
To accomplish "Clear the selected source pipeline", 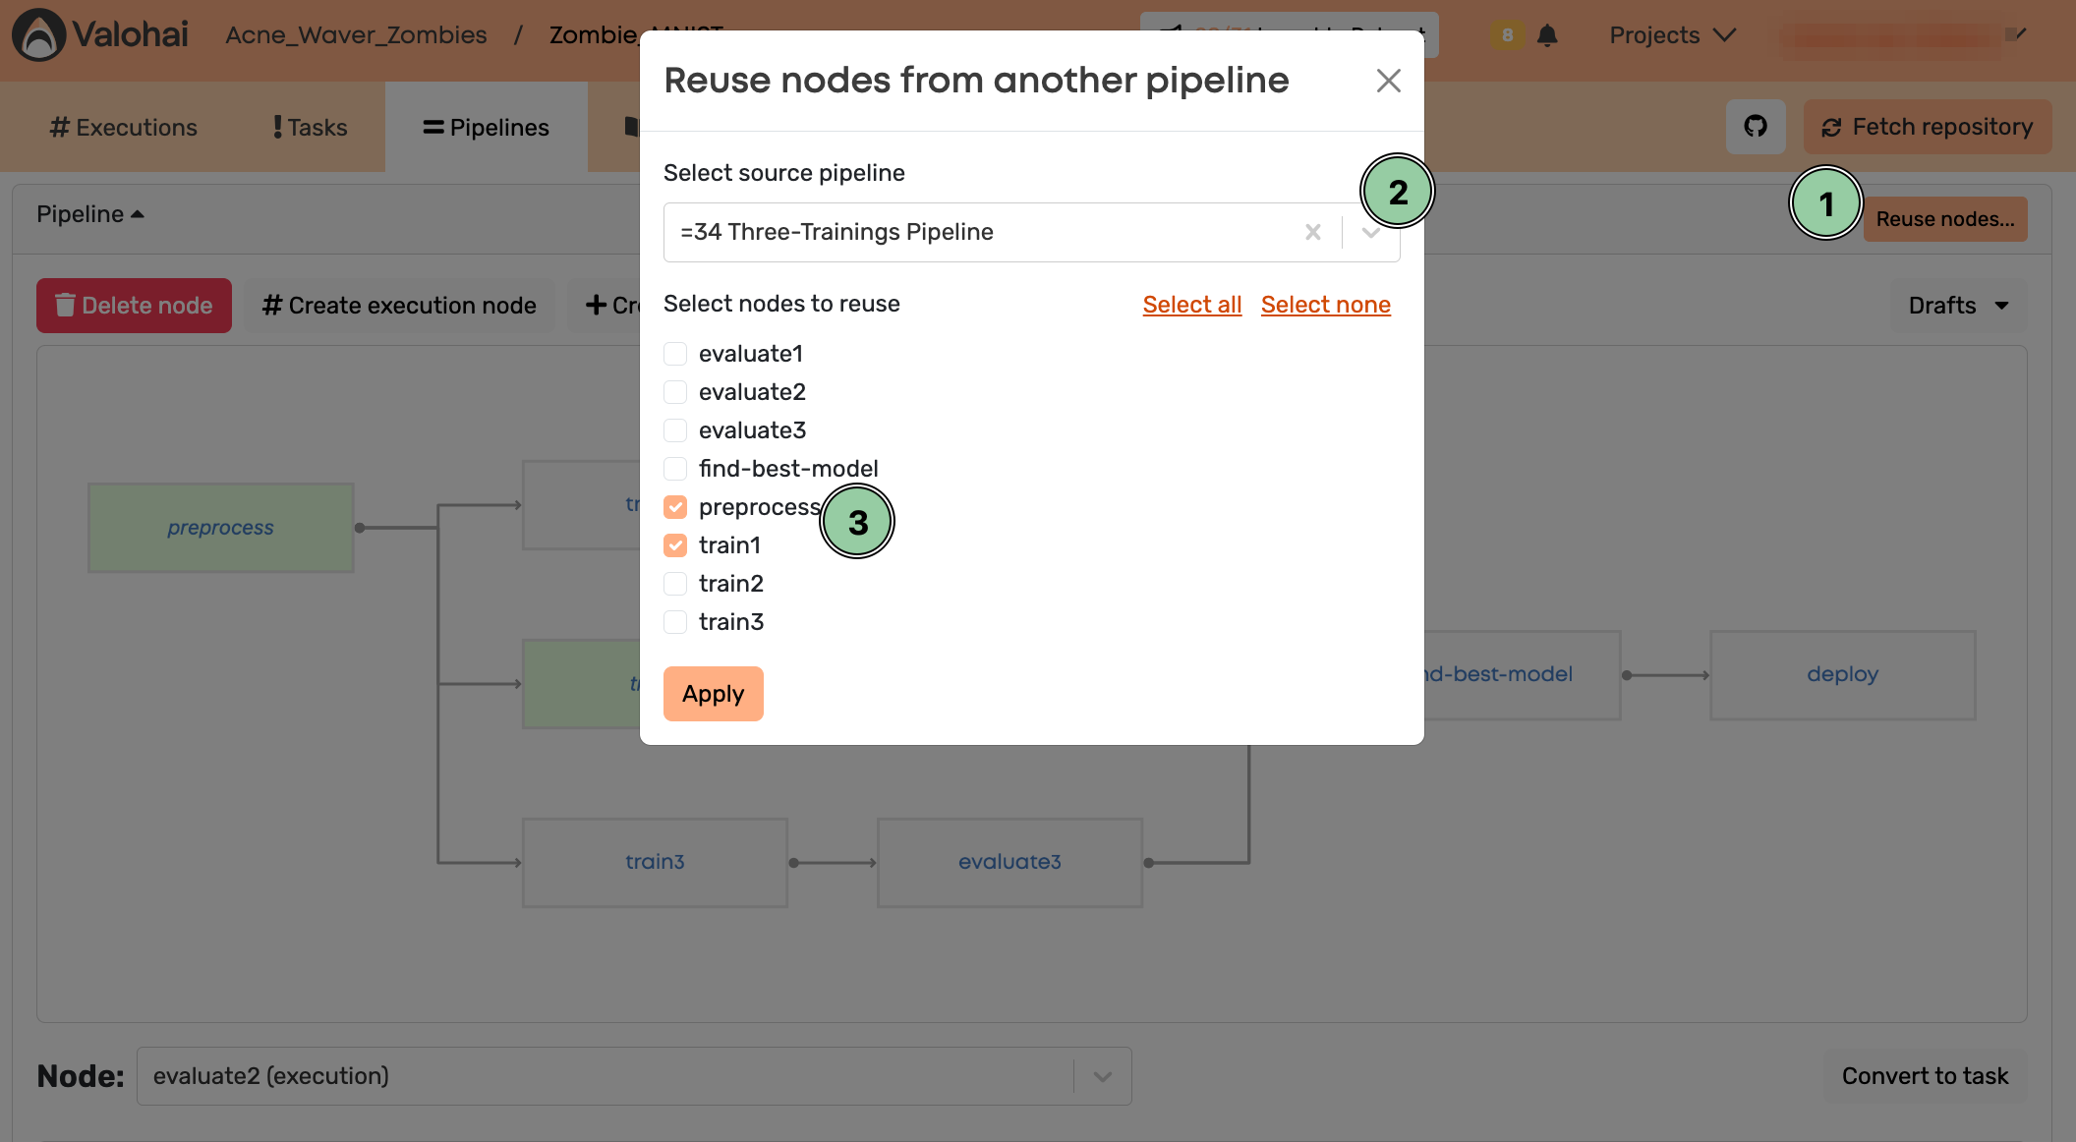I will tap(1312, 232).
